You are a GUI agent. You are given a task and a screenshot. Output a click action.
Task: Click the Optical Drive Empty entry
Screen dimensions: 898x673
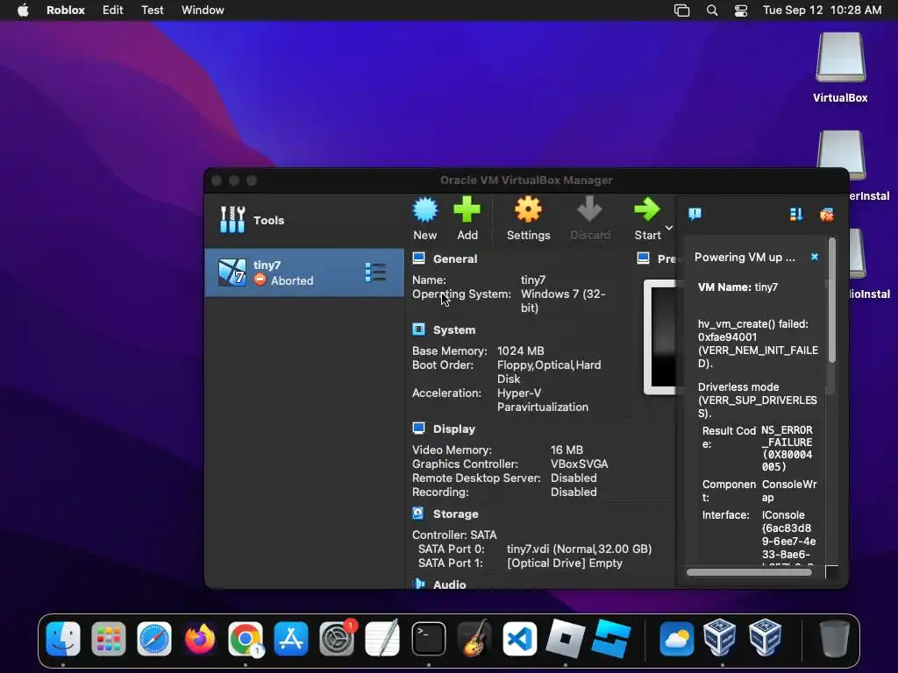point(565,563)
